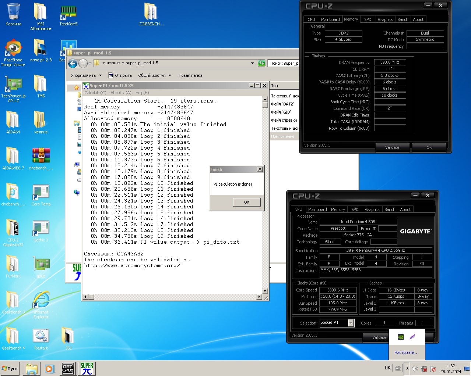Click the Explorer search field
This screenshot has width=471, height=376.
[284, 63]
